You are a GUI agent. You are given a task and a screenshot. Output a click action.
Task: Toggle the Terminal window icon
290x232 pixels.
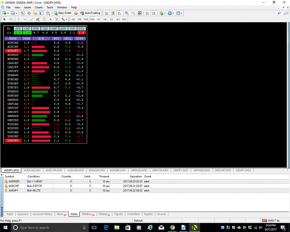[x=42, y=13]
